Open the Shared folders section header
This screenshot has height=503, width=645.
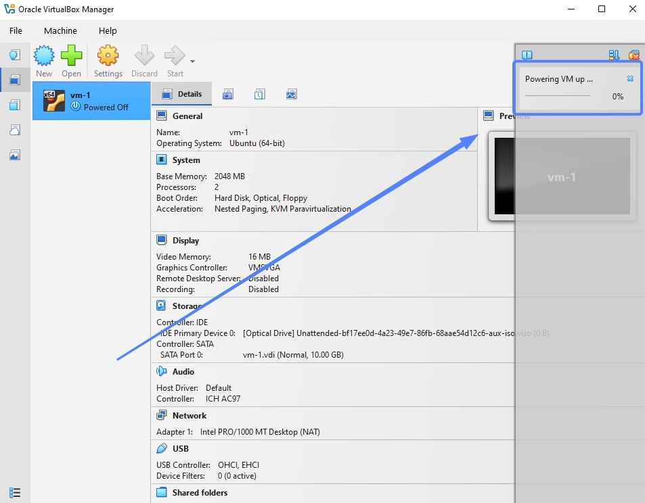pos(200,492)
